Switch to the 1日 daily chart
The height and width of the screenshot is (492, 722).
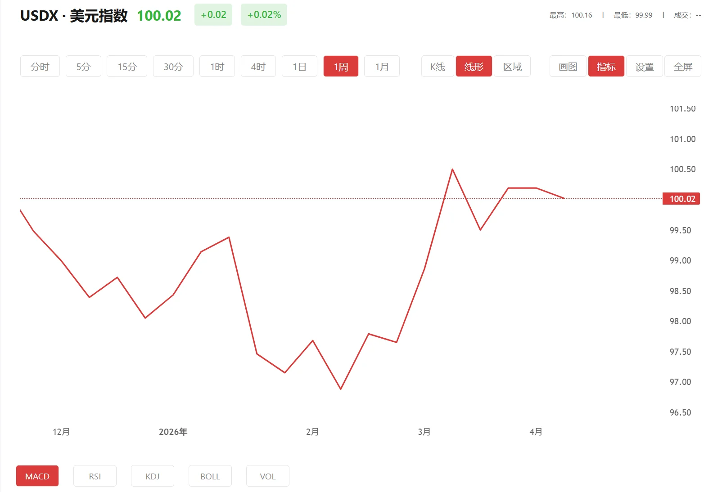pos(299,67)
